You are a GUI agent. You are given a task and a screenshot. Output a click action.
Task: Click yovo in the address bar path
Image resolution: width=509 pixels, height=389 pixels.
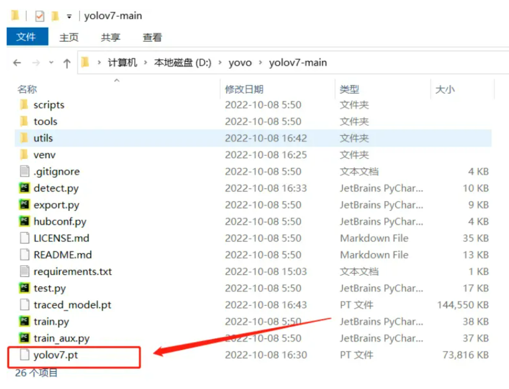(x=240, y=62)
